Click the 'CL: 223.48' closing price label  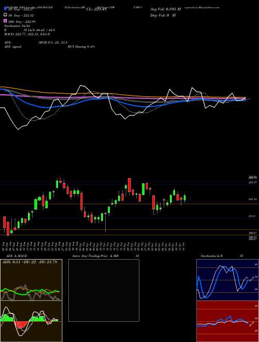tap(96, 9)
